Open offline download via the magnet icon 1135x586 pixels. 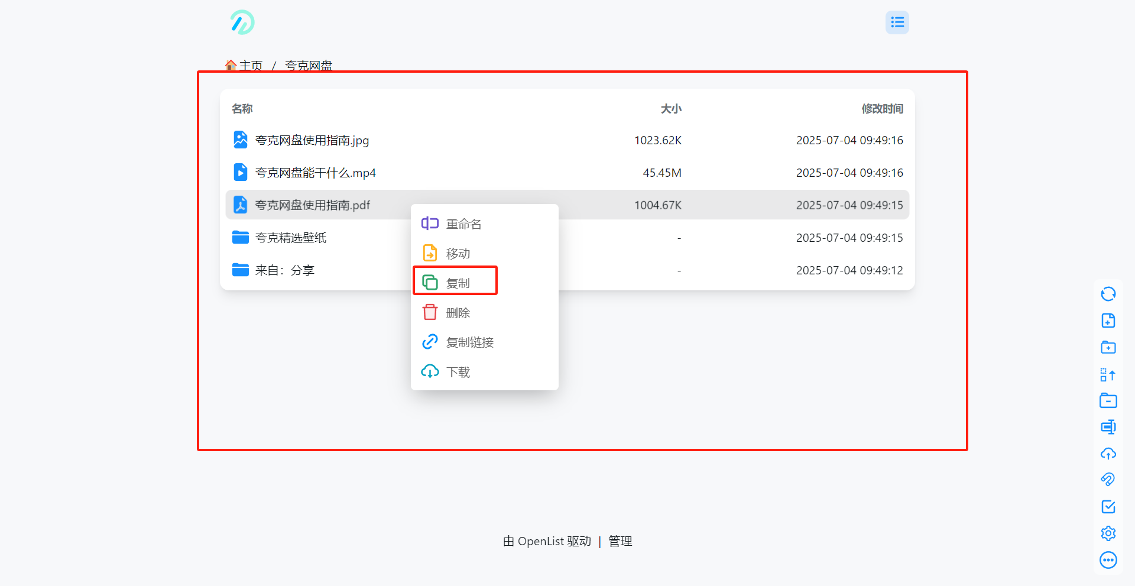point(1108,480)
